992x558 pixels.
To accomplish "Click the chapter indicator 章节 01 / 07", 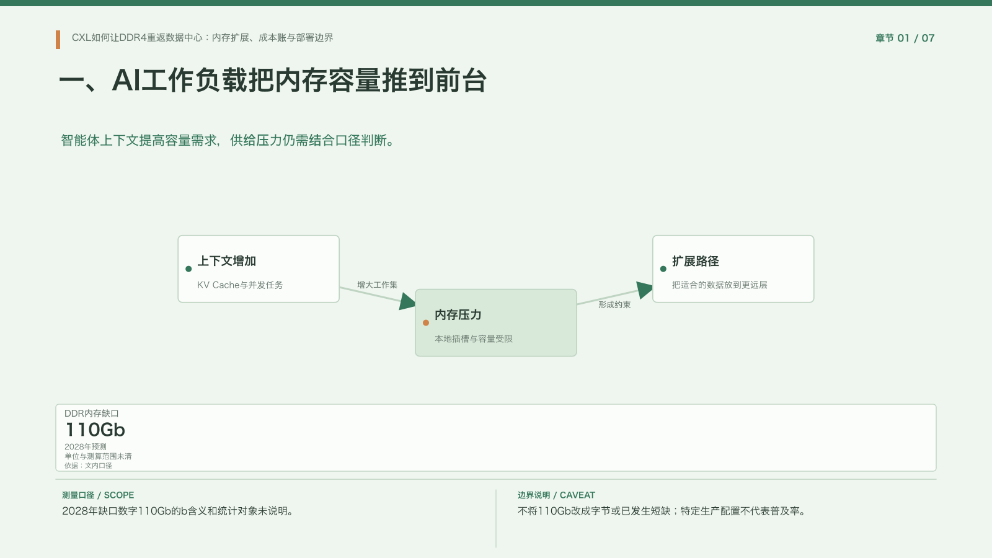I will point(905,38).
